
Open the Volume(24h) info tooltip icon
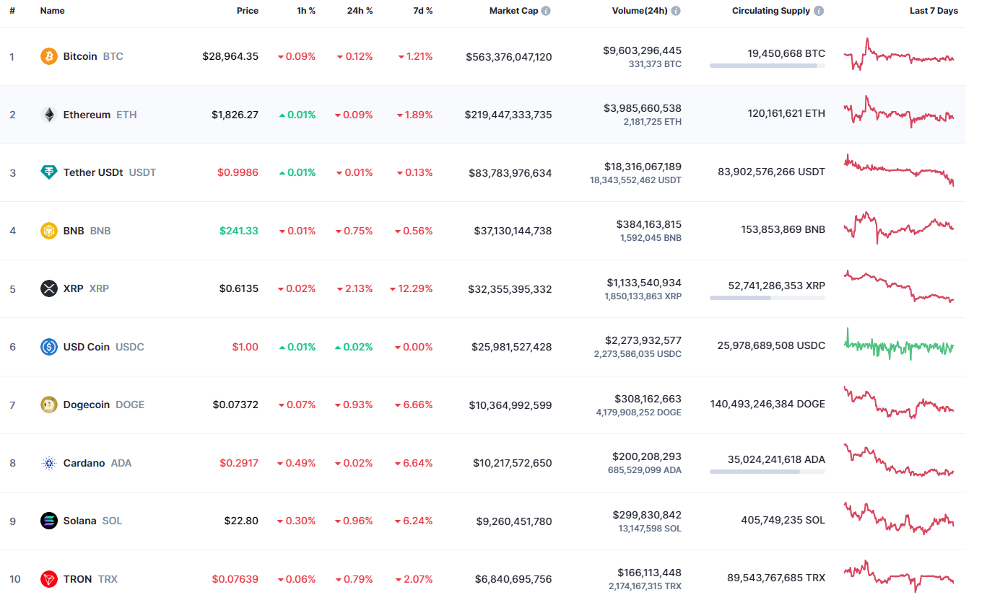coord(676,10)
